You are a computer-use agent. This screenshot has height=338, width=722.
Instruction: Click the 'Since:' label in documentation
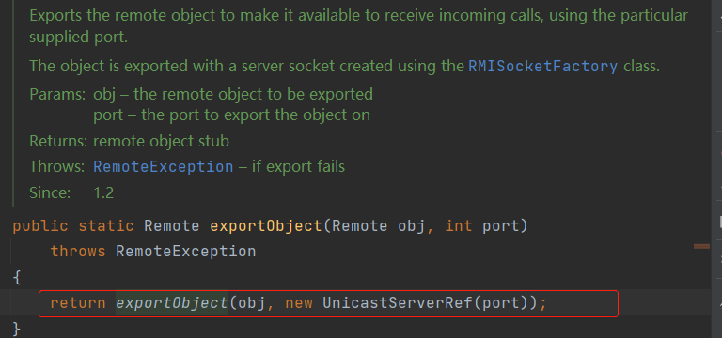(50, 192)
